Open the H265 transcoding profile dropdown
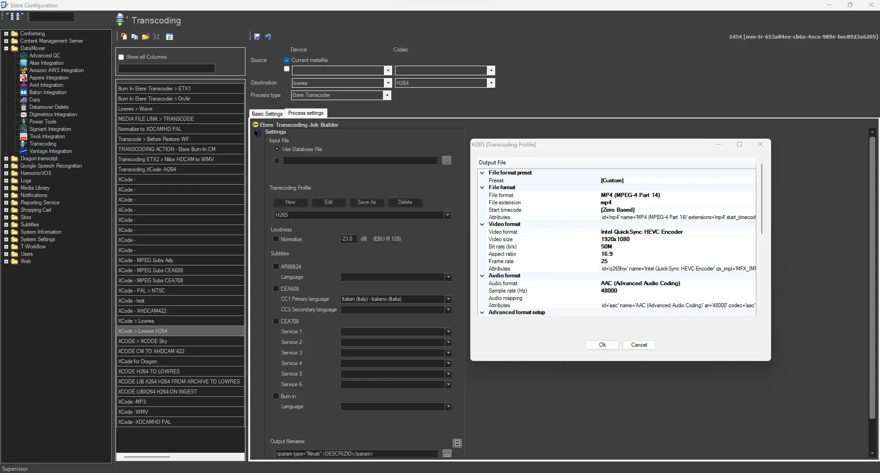 [447, 215]
